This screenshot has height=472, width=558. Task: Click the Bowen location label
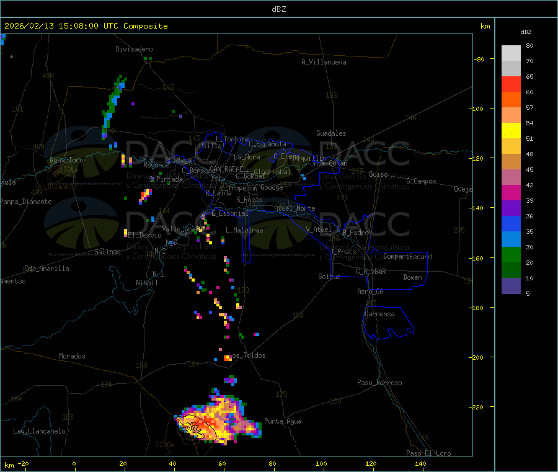413,277
